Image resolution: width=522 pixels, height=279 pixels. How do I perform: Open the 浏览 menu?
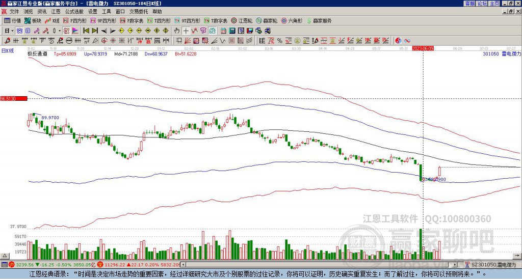coord(29,12)
